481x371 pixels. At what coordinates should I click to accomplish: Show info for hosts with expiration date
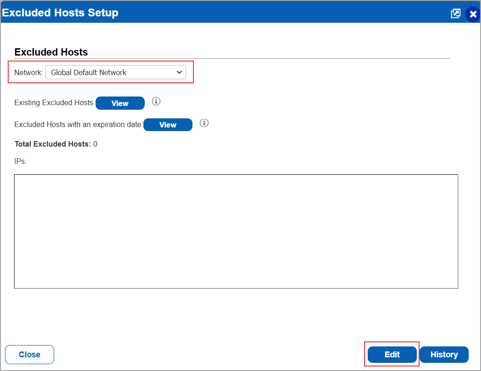[204, 123]
